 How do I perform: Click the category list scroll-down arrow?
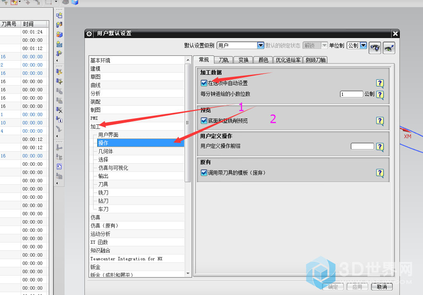pyautogui.click(x=188, y=274)
